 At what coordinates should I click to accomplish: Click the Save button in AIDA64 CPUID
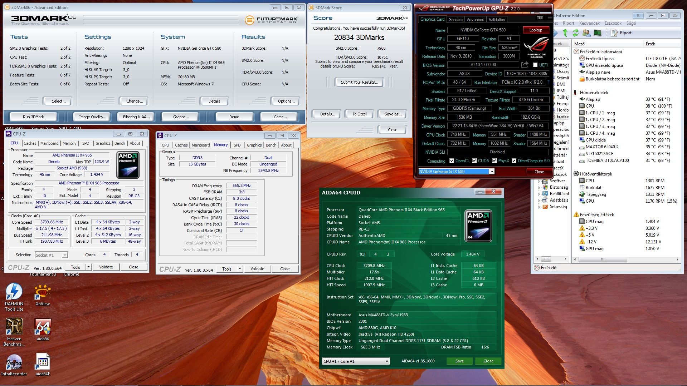click(x=459, y=361)
